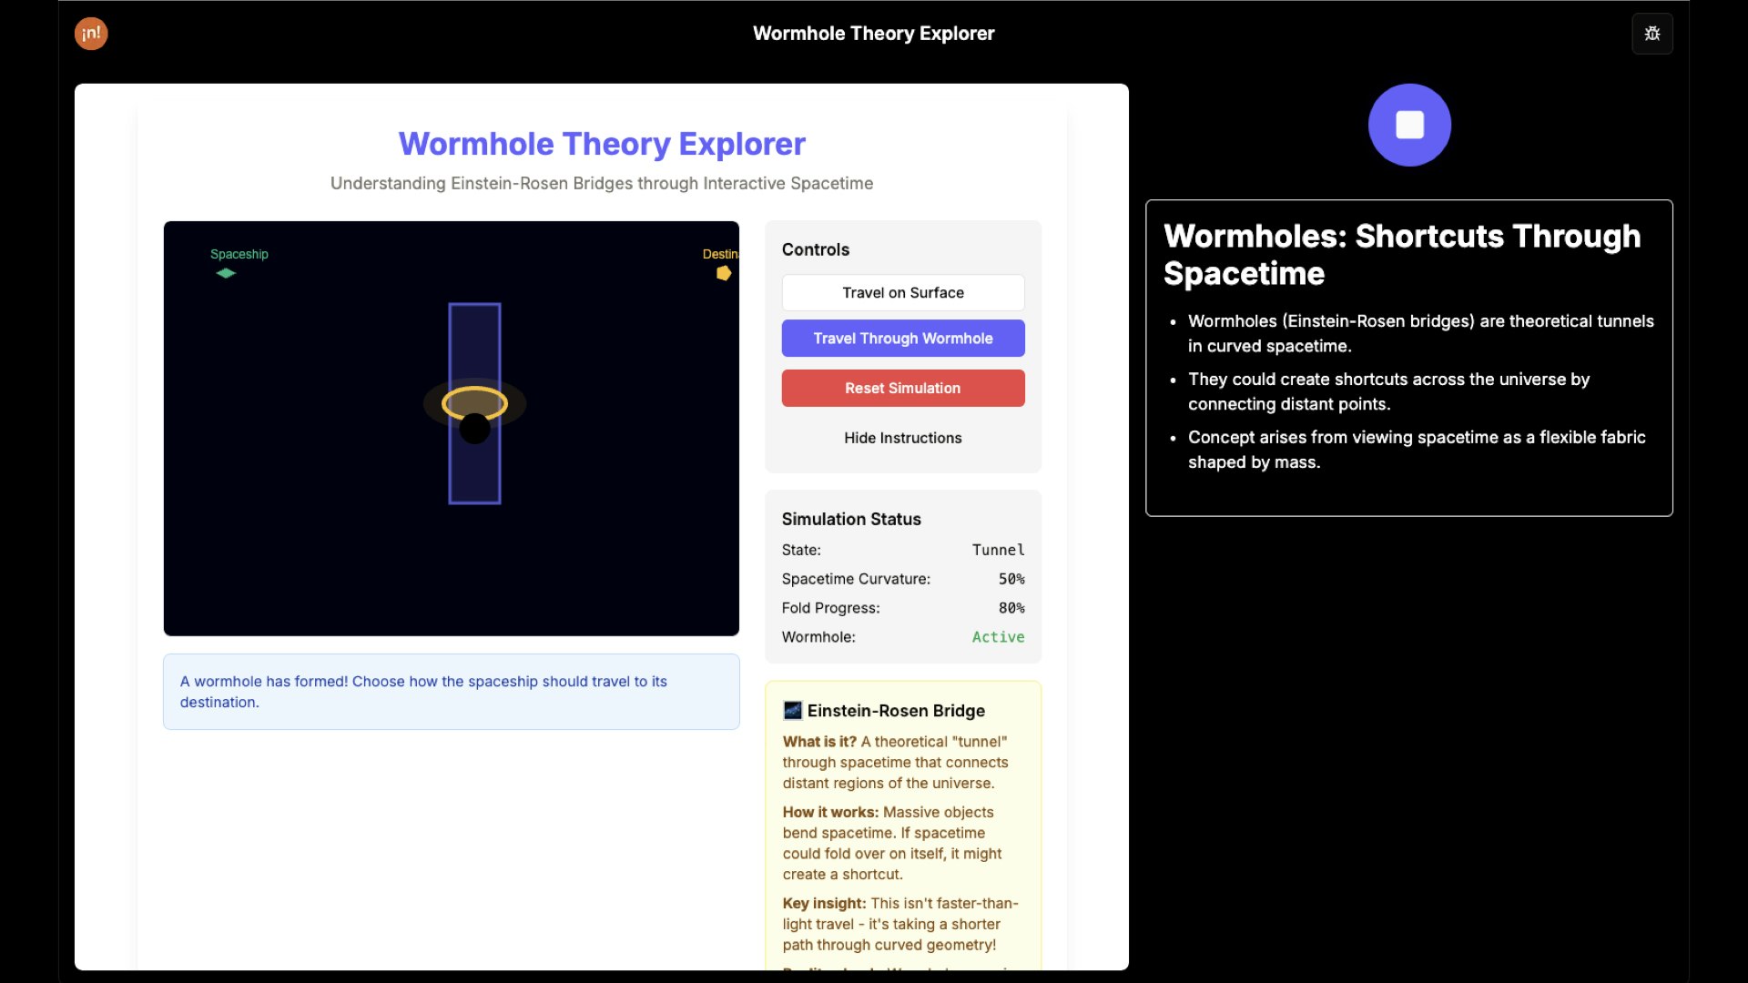1748x983 pixels.
Task: Select the Simulation Status panel header
Action: click(850, 519)
